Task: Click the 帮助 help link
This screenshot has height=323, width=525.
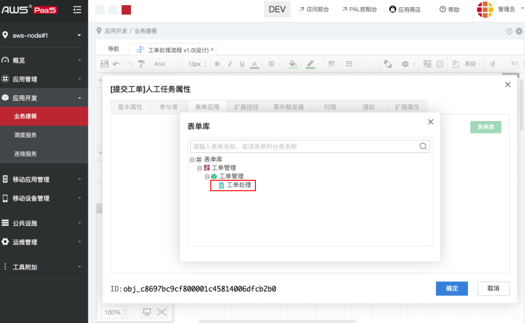Action: click(449, 9)
